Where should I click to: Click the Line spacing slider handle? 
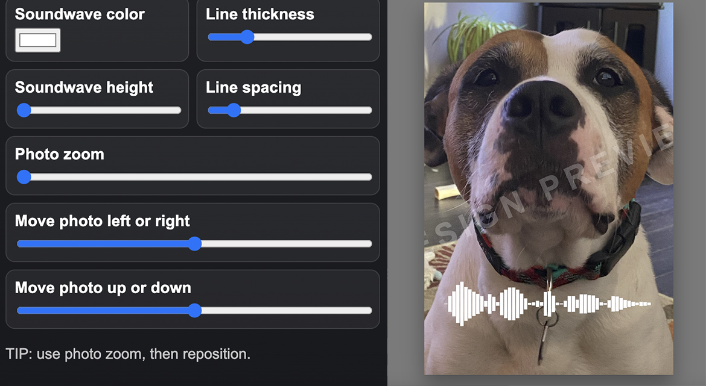tap(234, 110)
